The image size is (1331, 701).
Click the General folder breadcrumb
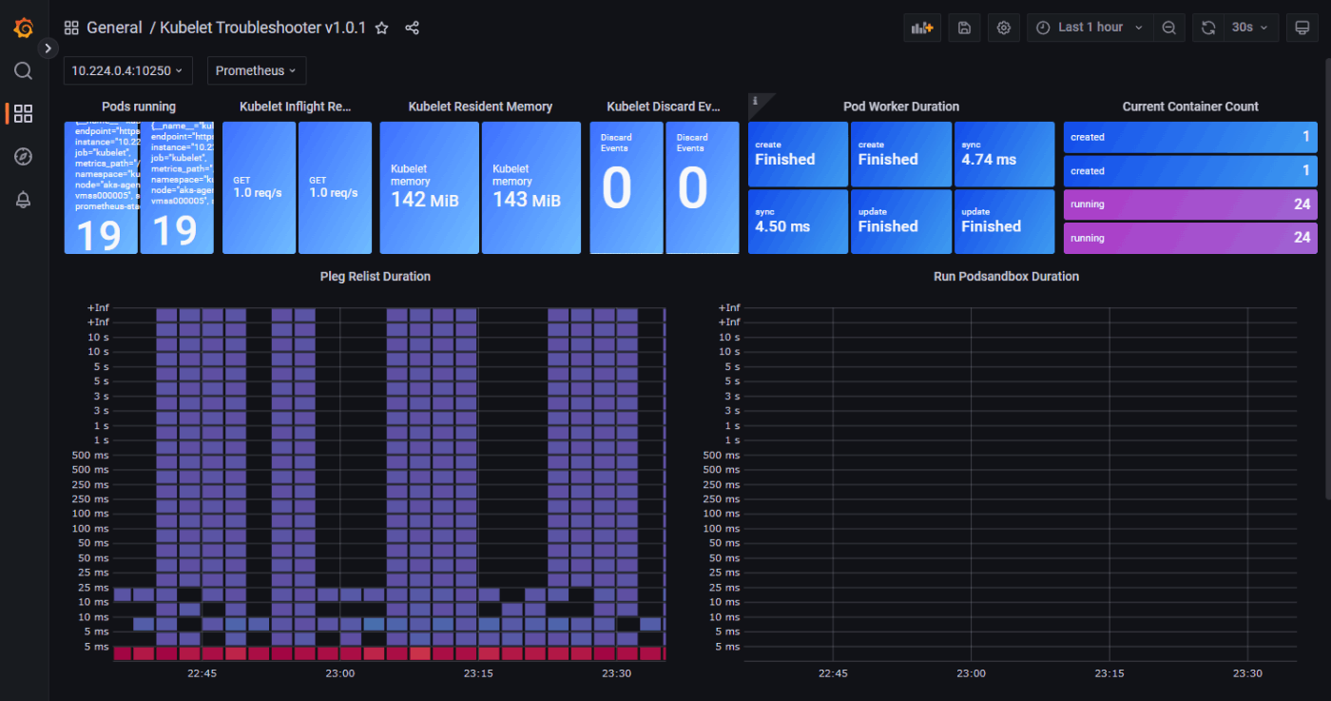coord(114,28)
